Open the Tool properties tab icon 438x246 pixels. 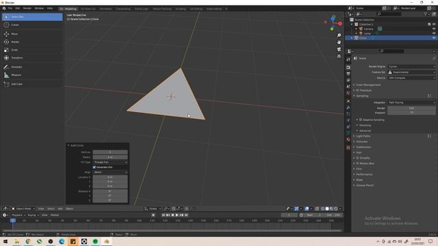pos(348,59)
